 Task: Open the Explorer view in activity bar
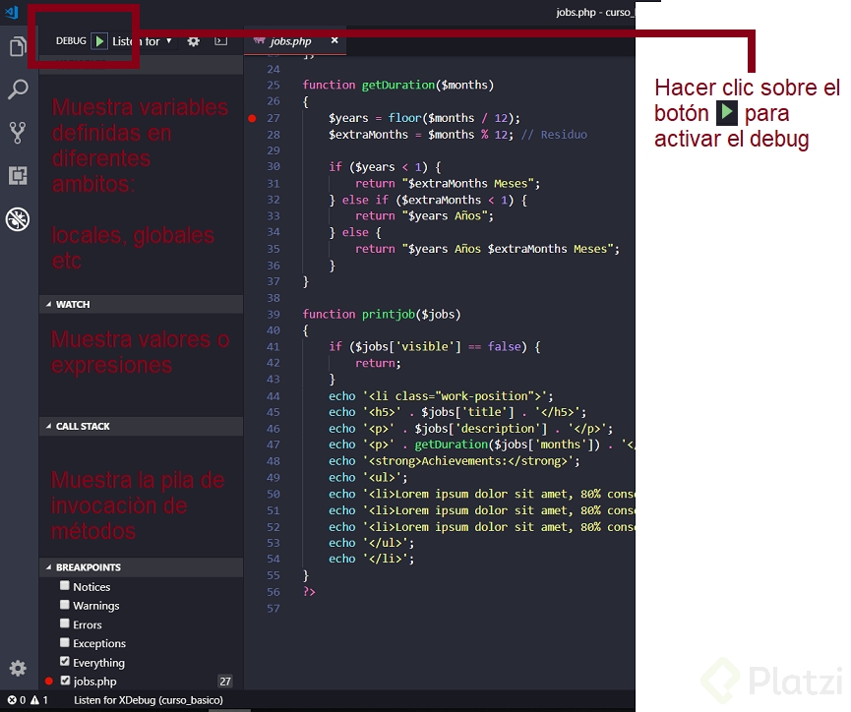[18, 46]
